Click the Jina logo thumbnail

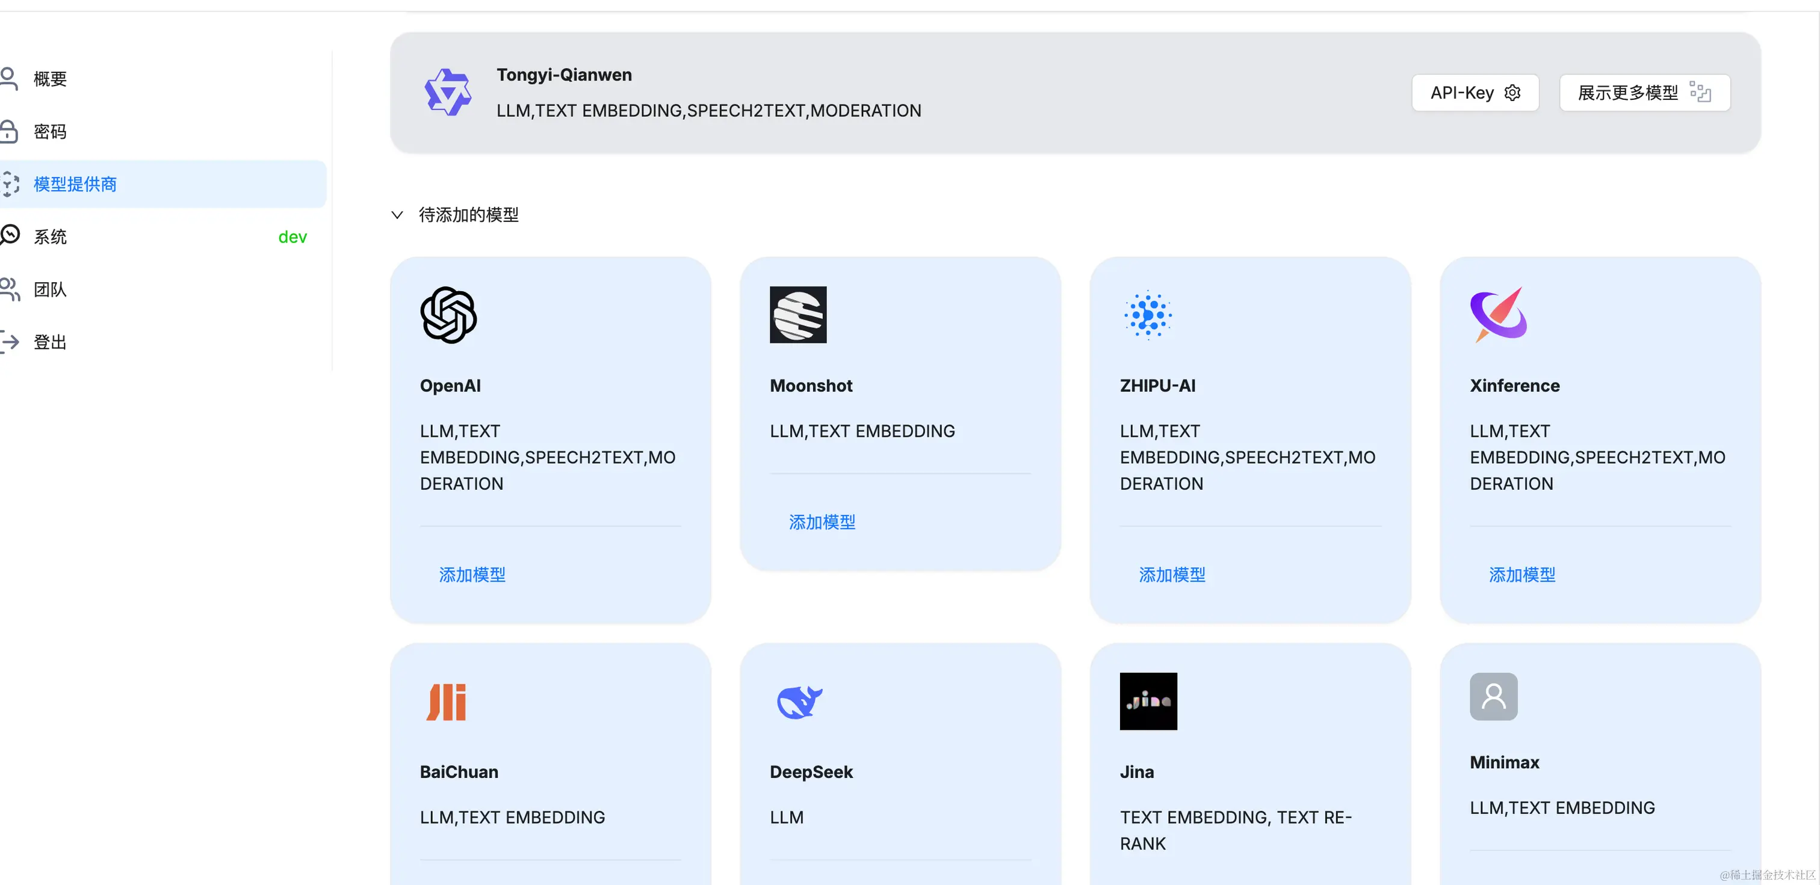coord(1148,702)
